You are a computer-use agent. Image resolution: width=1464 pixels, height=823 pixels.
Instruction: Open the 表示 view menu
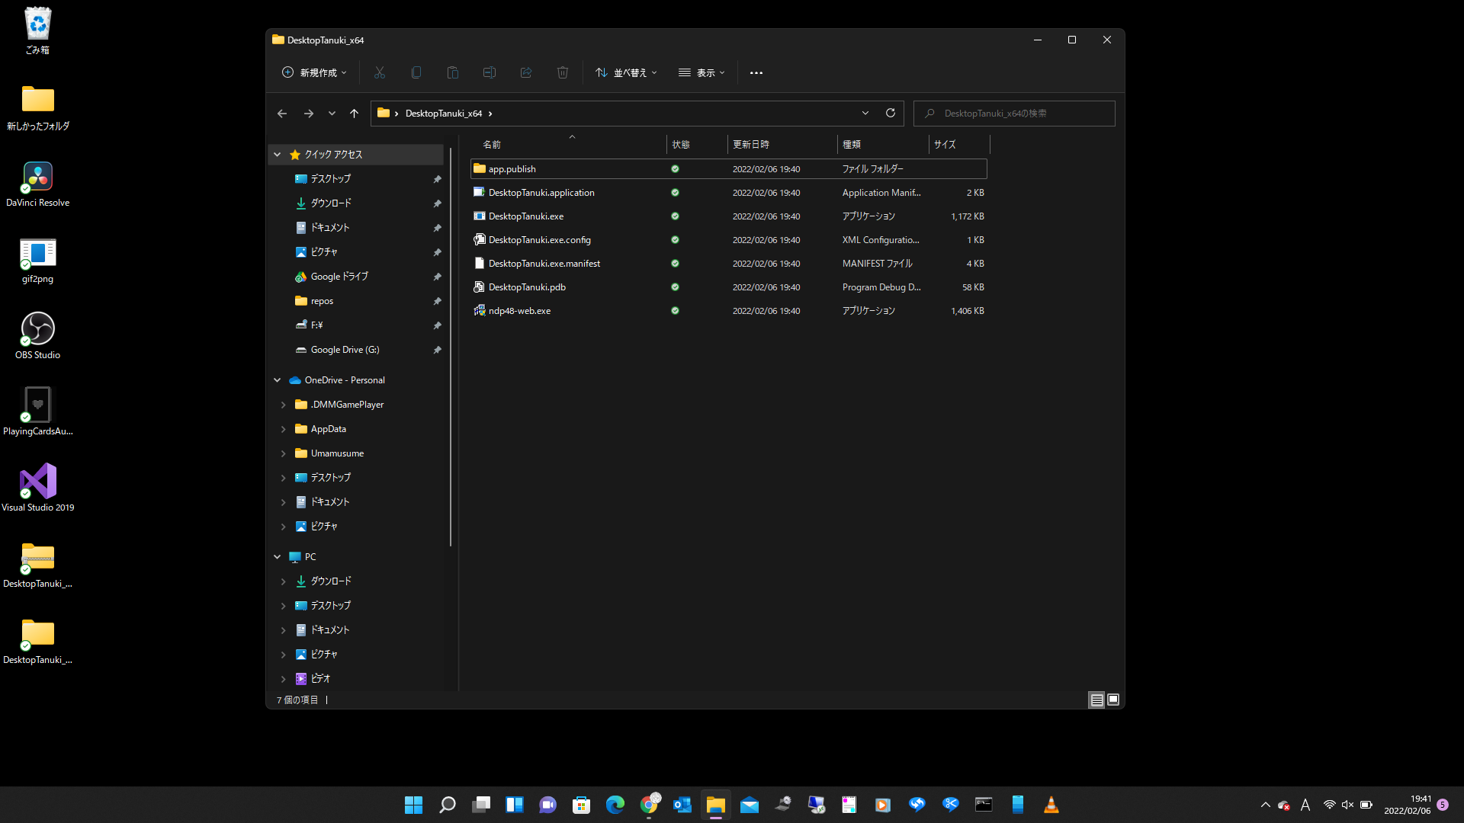point(701,72)
